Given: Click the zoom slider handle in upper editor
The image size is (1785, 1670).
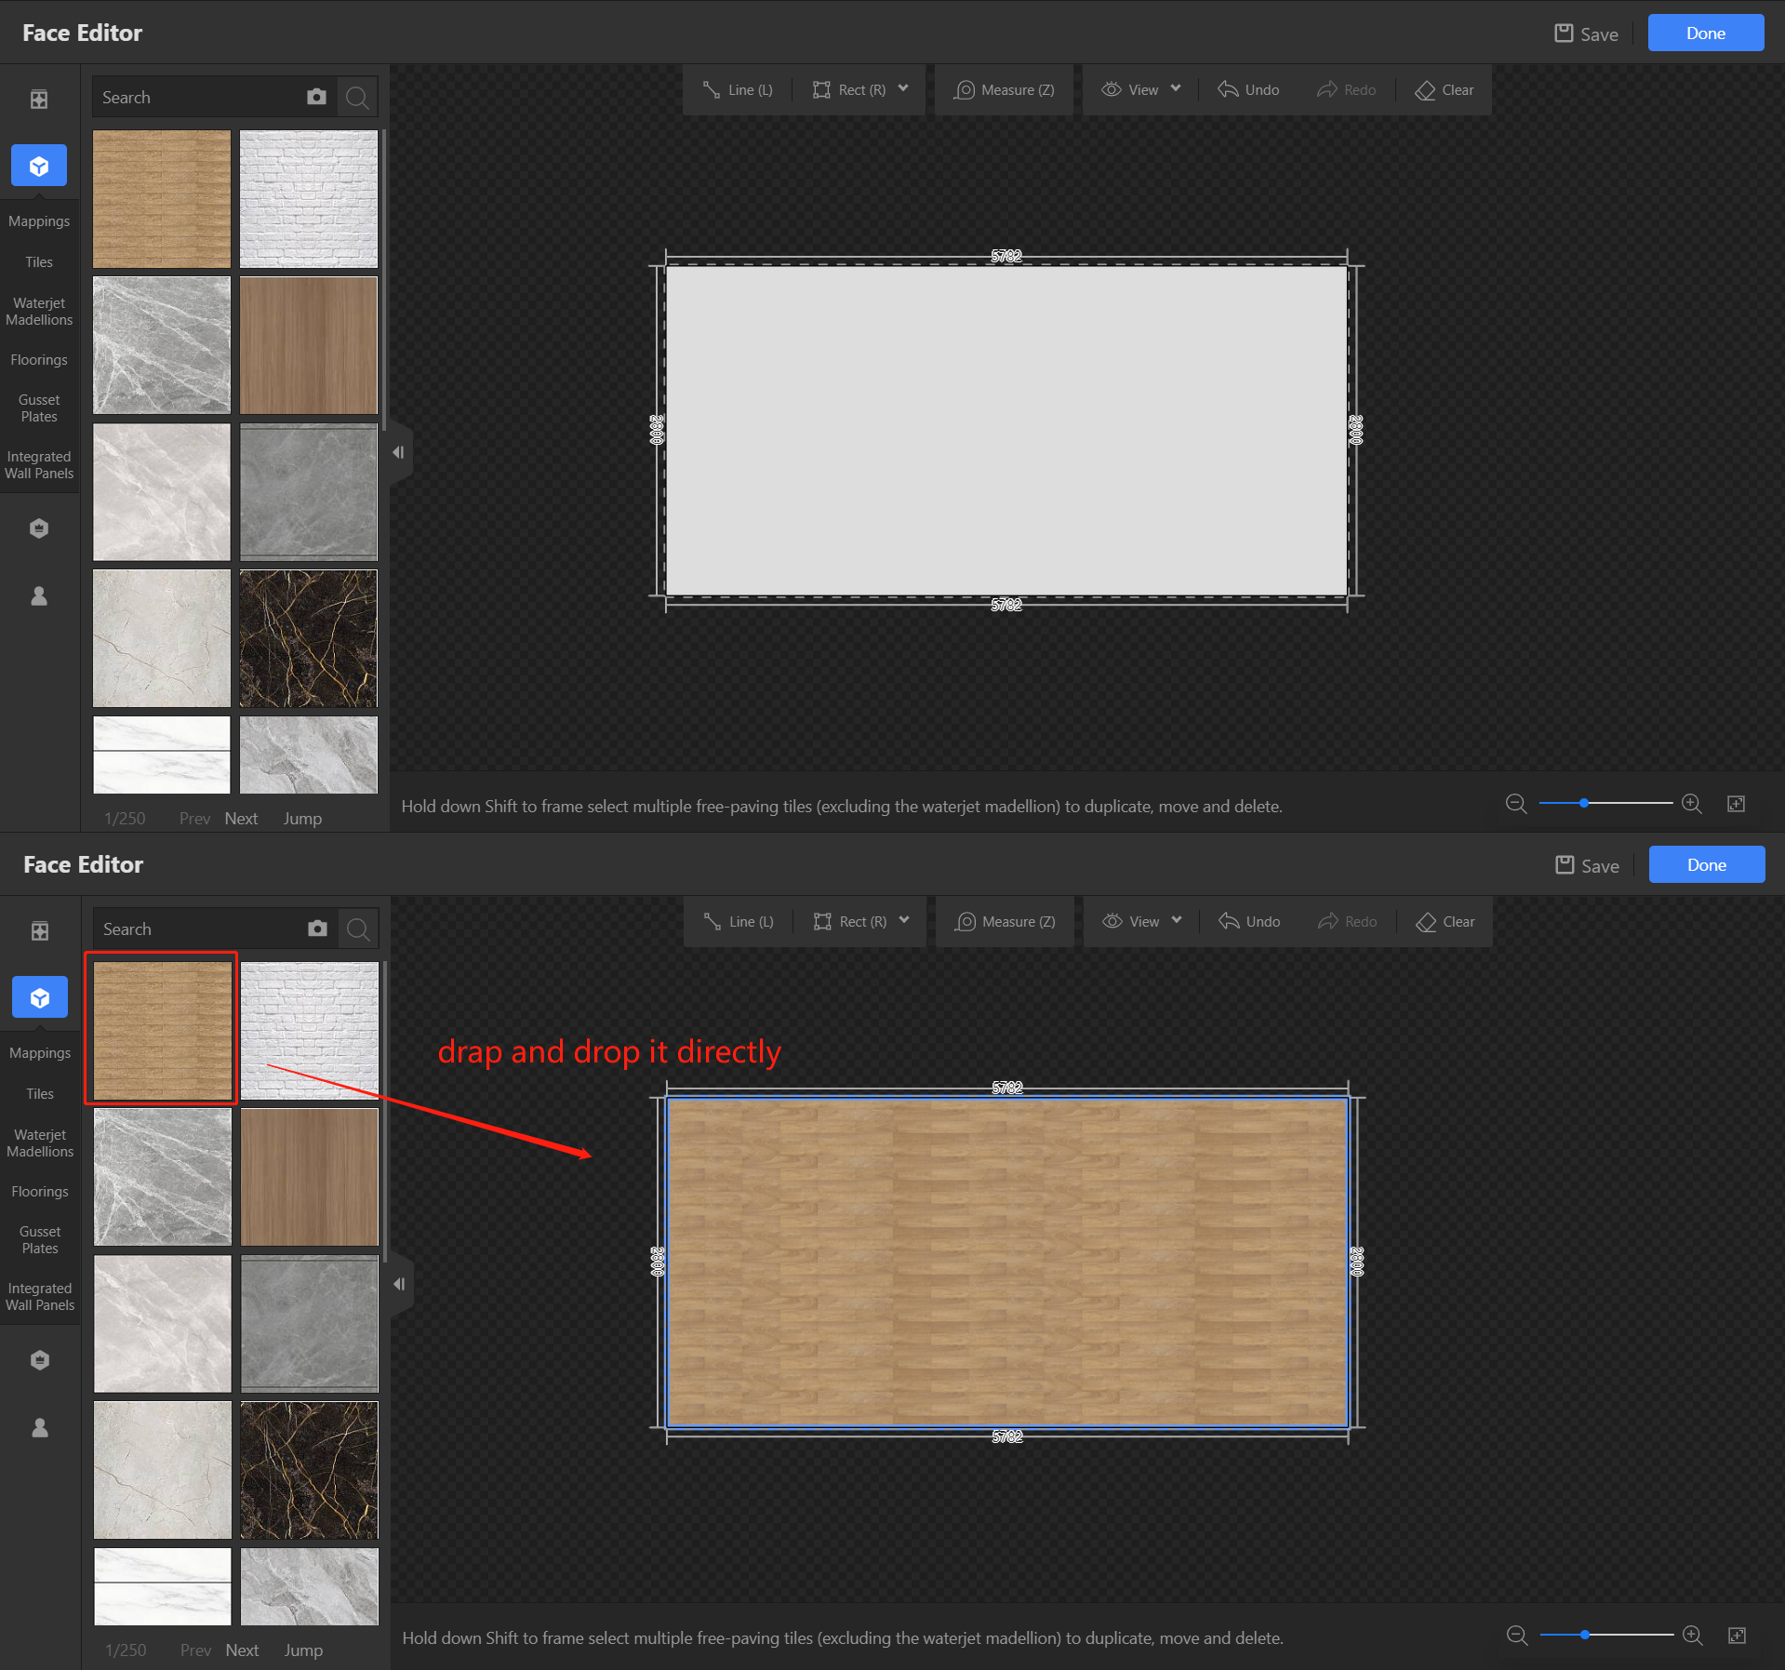Looking at the screenshot, I should (1584, 803).
